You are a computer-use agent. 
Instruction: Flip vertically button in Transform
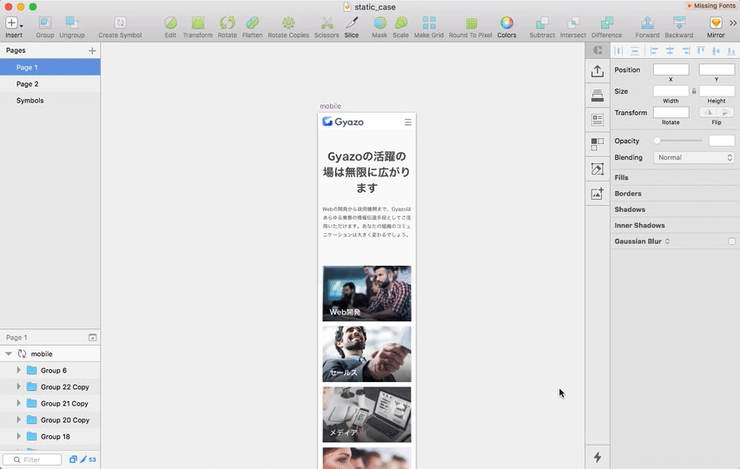(x=725, y=112)
